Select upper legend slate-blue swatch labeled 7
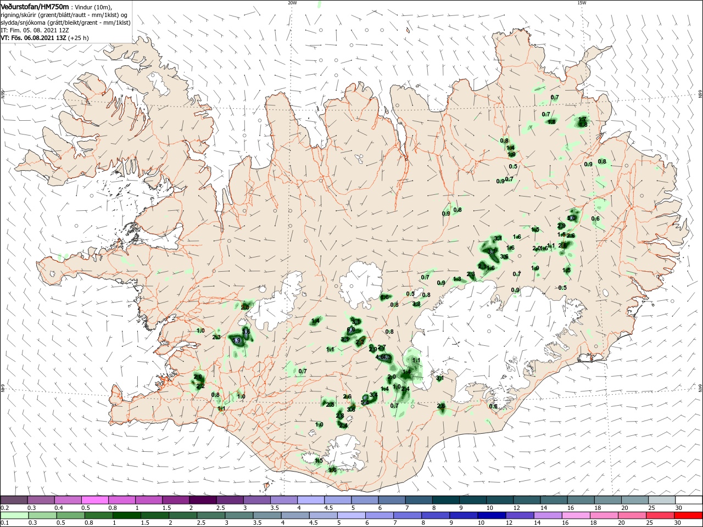The height and width of the screenshot is (527, 703). 419,500
